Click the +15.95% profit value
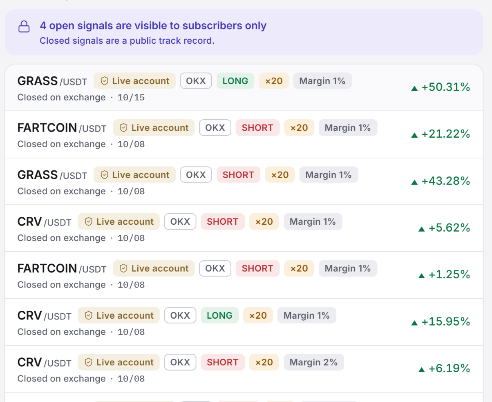 (x=446, y=322)
